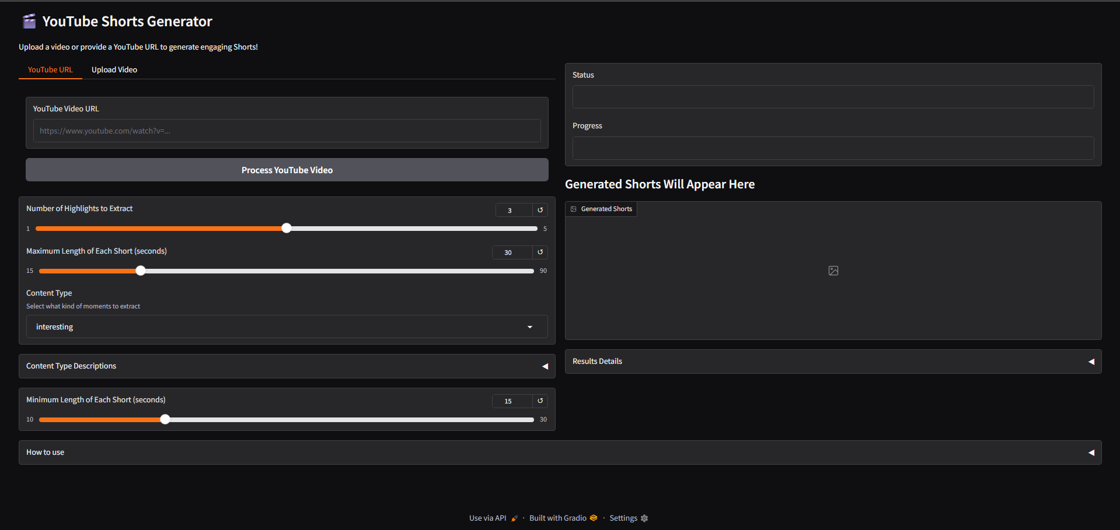Viewport: 1120px width, 530px height.
Task: Click the clapperboard icon beside the title
Action: tap(29, 22)
